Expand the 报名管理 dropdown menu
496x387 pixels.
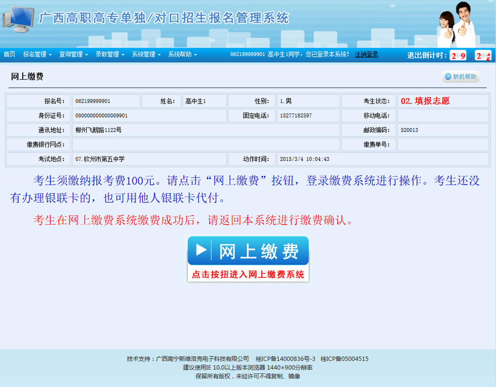point(37,54)
